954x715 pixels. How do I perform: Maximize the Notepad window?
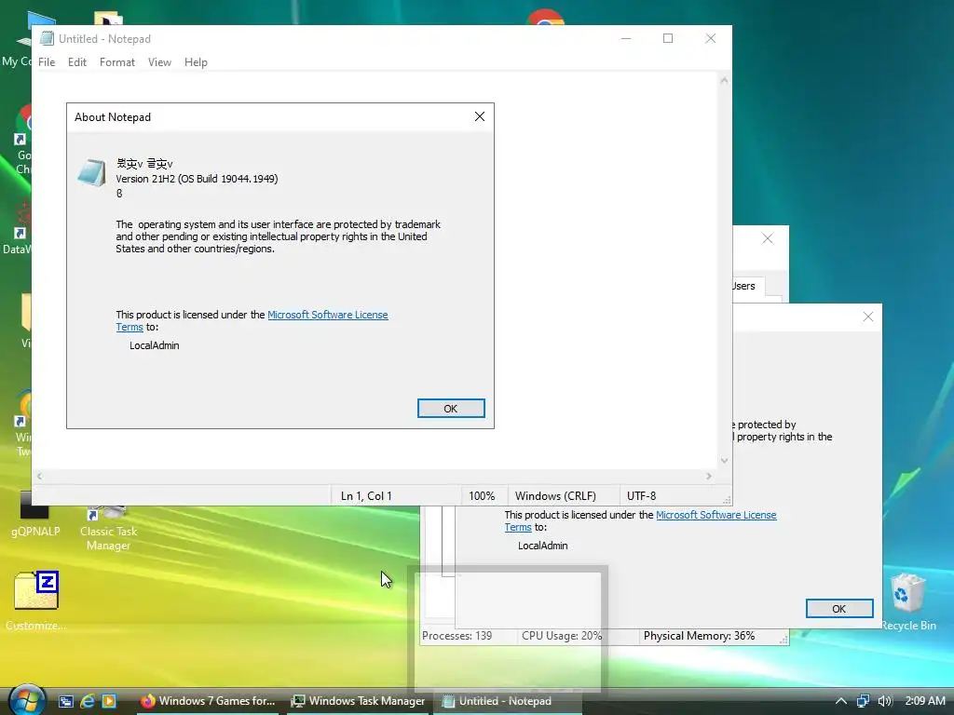point(668,38)
